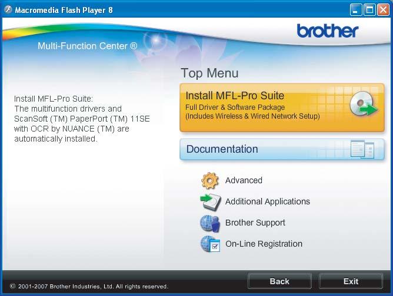Click the Documentation pages icon
The width and height of the screenshot is (393, 296).
click(362, 149)
